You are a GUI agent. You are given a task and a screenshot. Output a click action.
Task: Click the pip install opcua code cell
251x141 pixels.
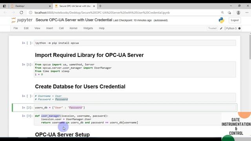[x=135, y=43]
